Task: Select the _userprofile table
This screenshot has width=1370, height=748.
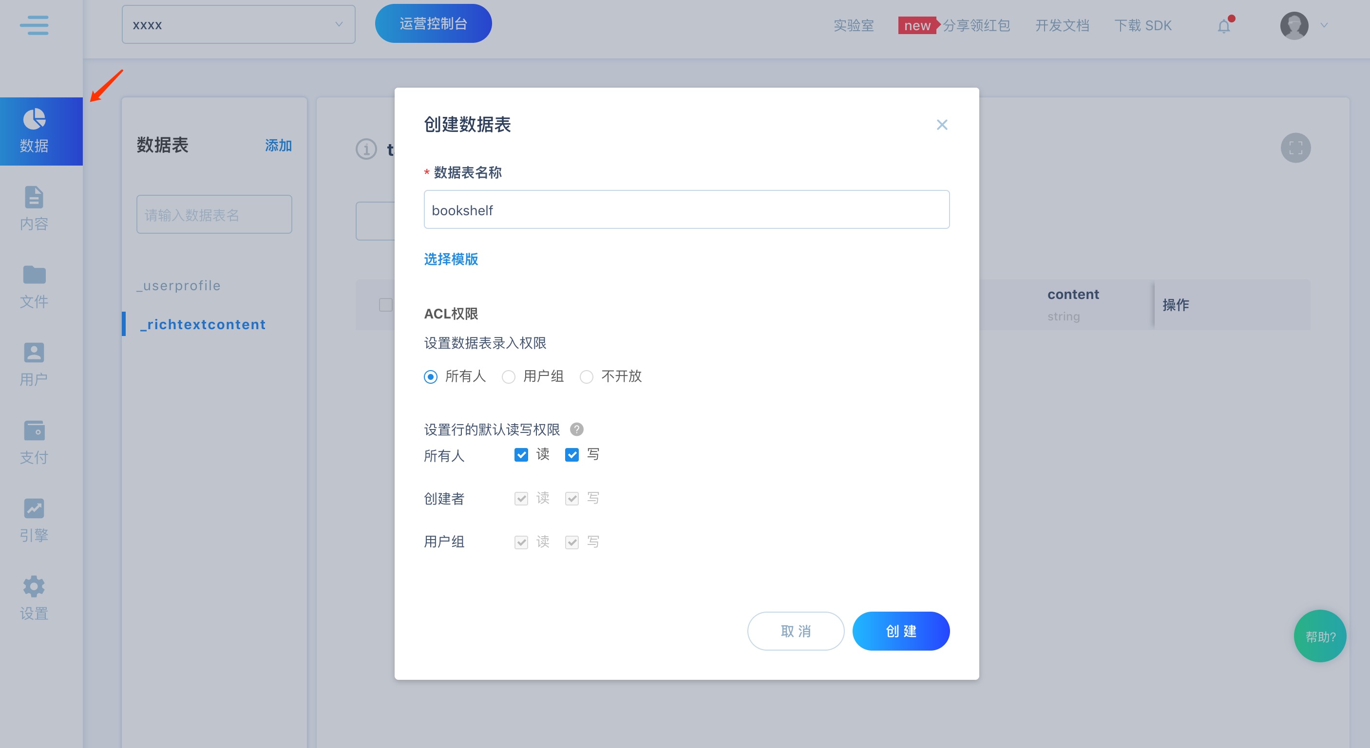Action: pos(178,285)
